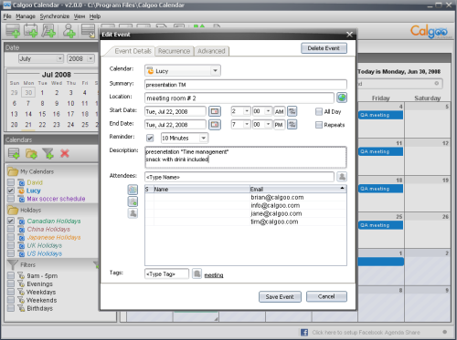Click the add new calendar icon in Calendars panel
Screen dimensions: 457x340
(14, 153)
